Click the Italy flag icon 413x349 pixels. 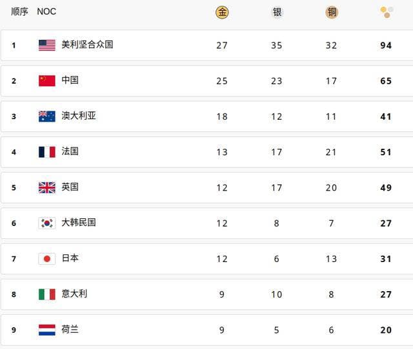(47, 294)
